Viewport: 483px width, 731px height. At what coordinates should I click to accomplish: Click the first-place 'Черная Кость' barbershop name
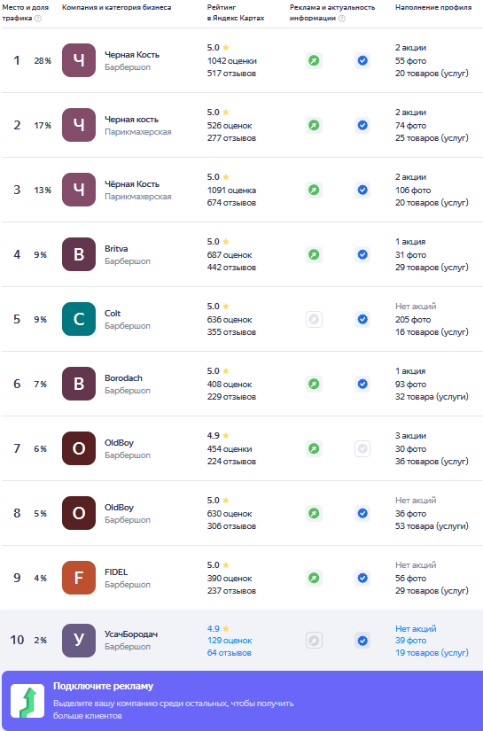(x=132, y=55)
